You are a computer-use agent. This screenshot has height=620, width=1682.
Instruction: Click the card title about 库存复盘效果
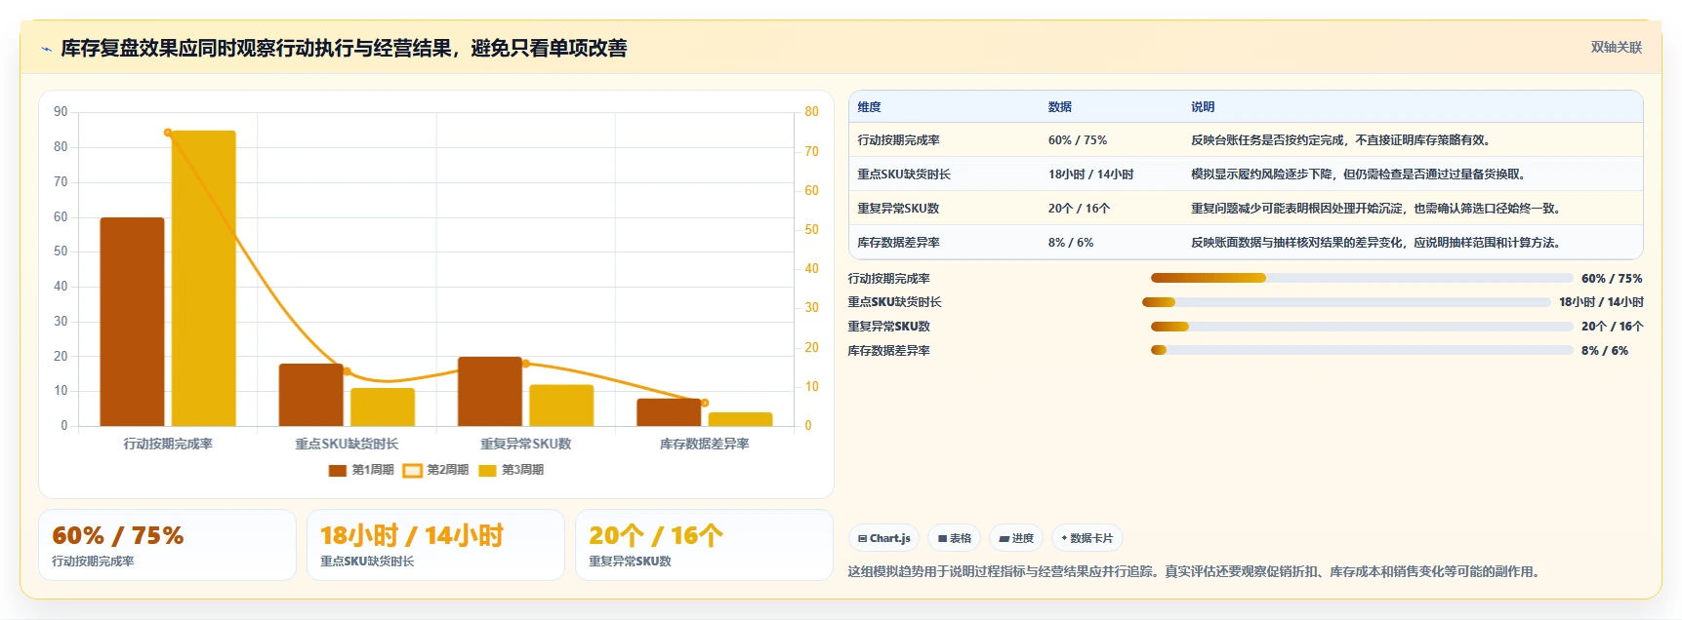click(344, 48)
